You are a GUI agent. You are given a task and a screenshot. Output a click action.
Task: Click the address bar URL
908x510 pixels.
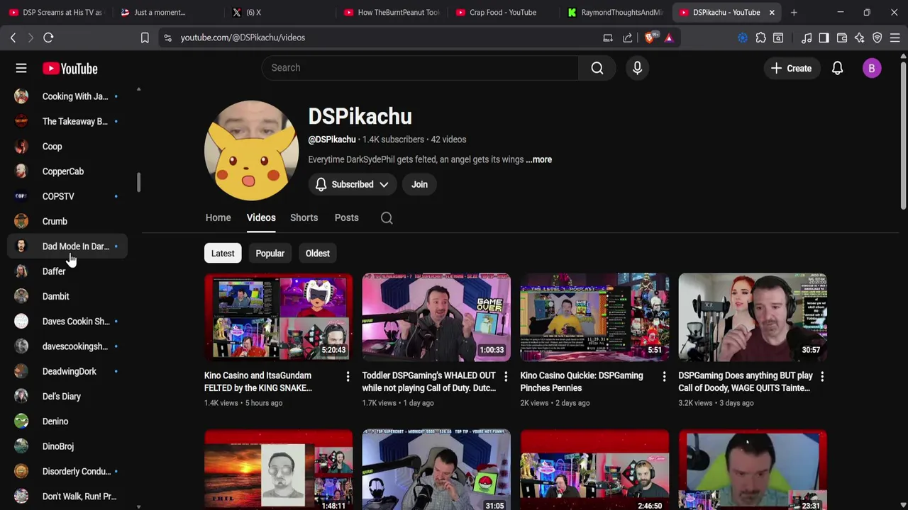243,38
